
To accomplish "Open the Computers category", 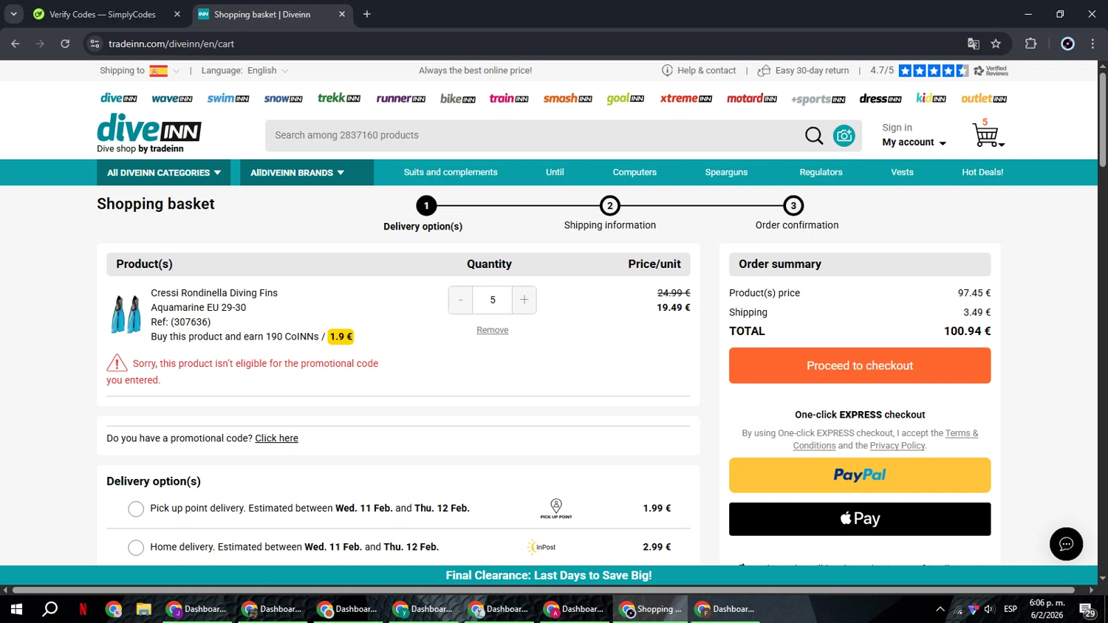I will [x=635, y=172].
